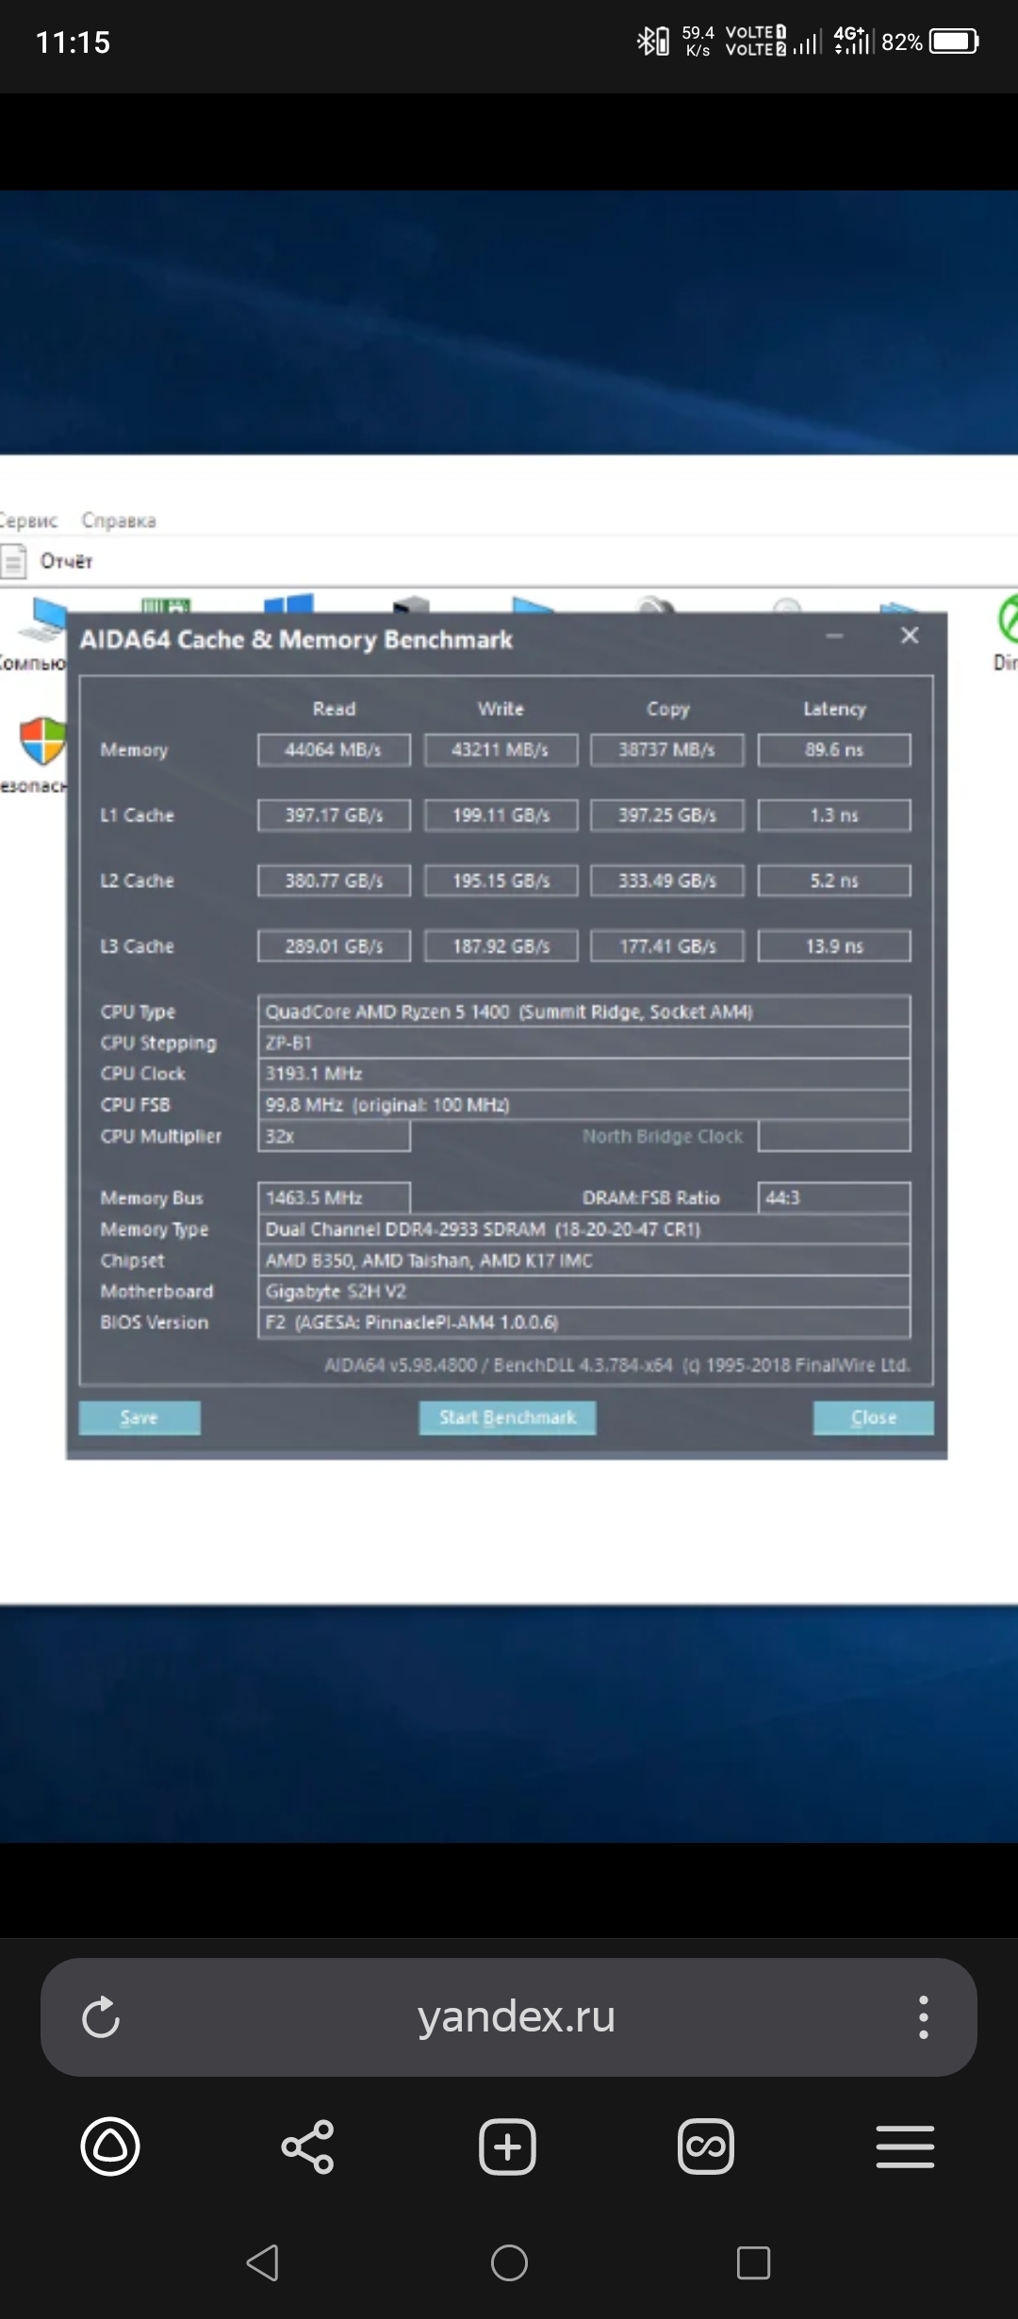This screenshot has height=2319, width=1018.
Task: Minimize the AIDA64 benchmark window
Action: (x=834, y=636)
